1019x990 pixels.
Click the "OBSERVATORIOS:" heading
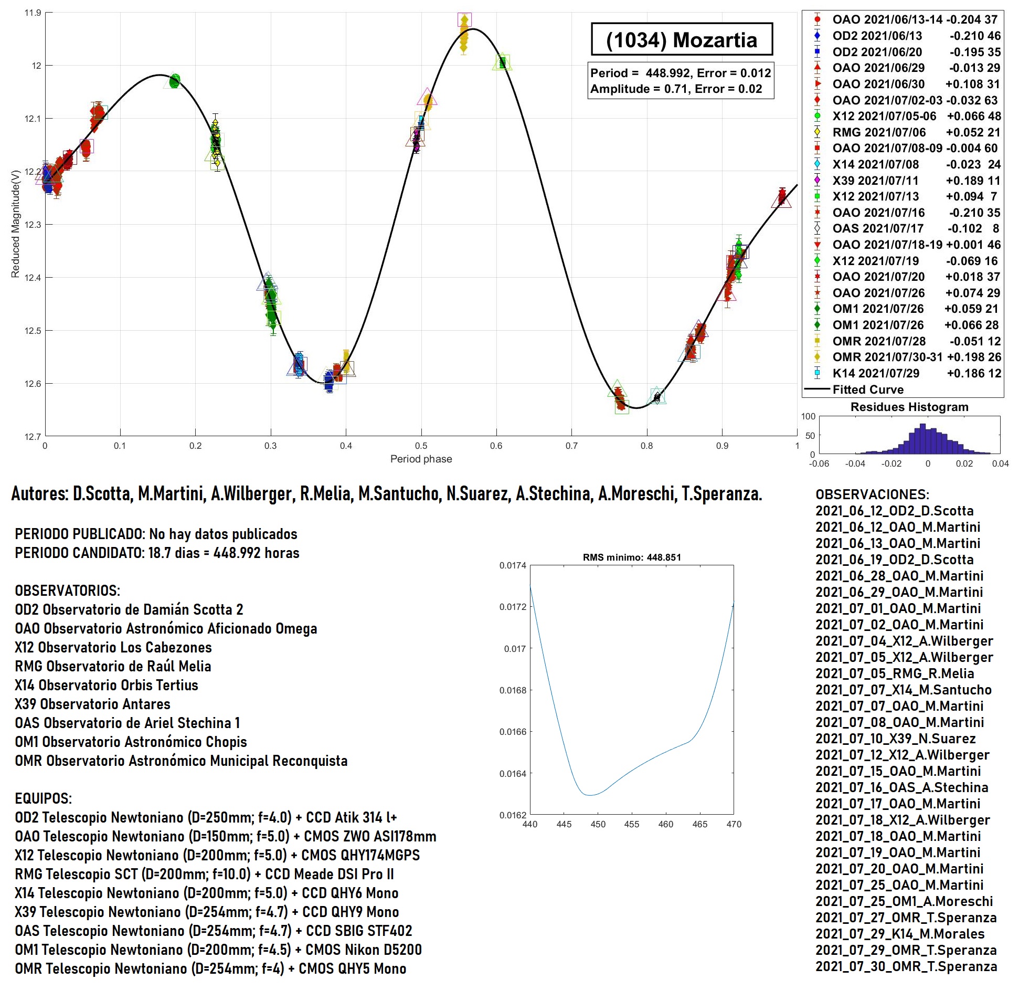[67, 591]
